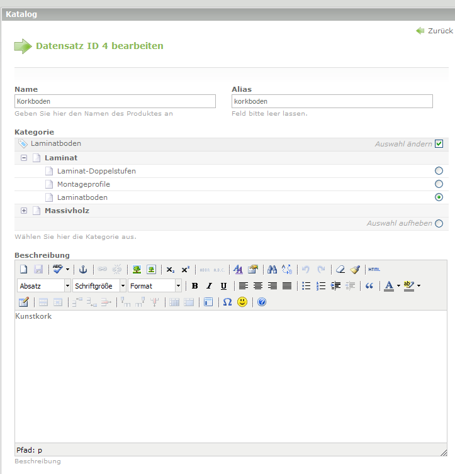The image size is (455, 474).
Task: Select the Auswahl aufheben radio button
Action: pos(439,223)
